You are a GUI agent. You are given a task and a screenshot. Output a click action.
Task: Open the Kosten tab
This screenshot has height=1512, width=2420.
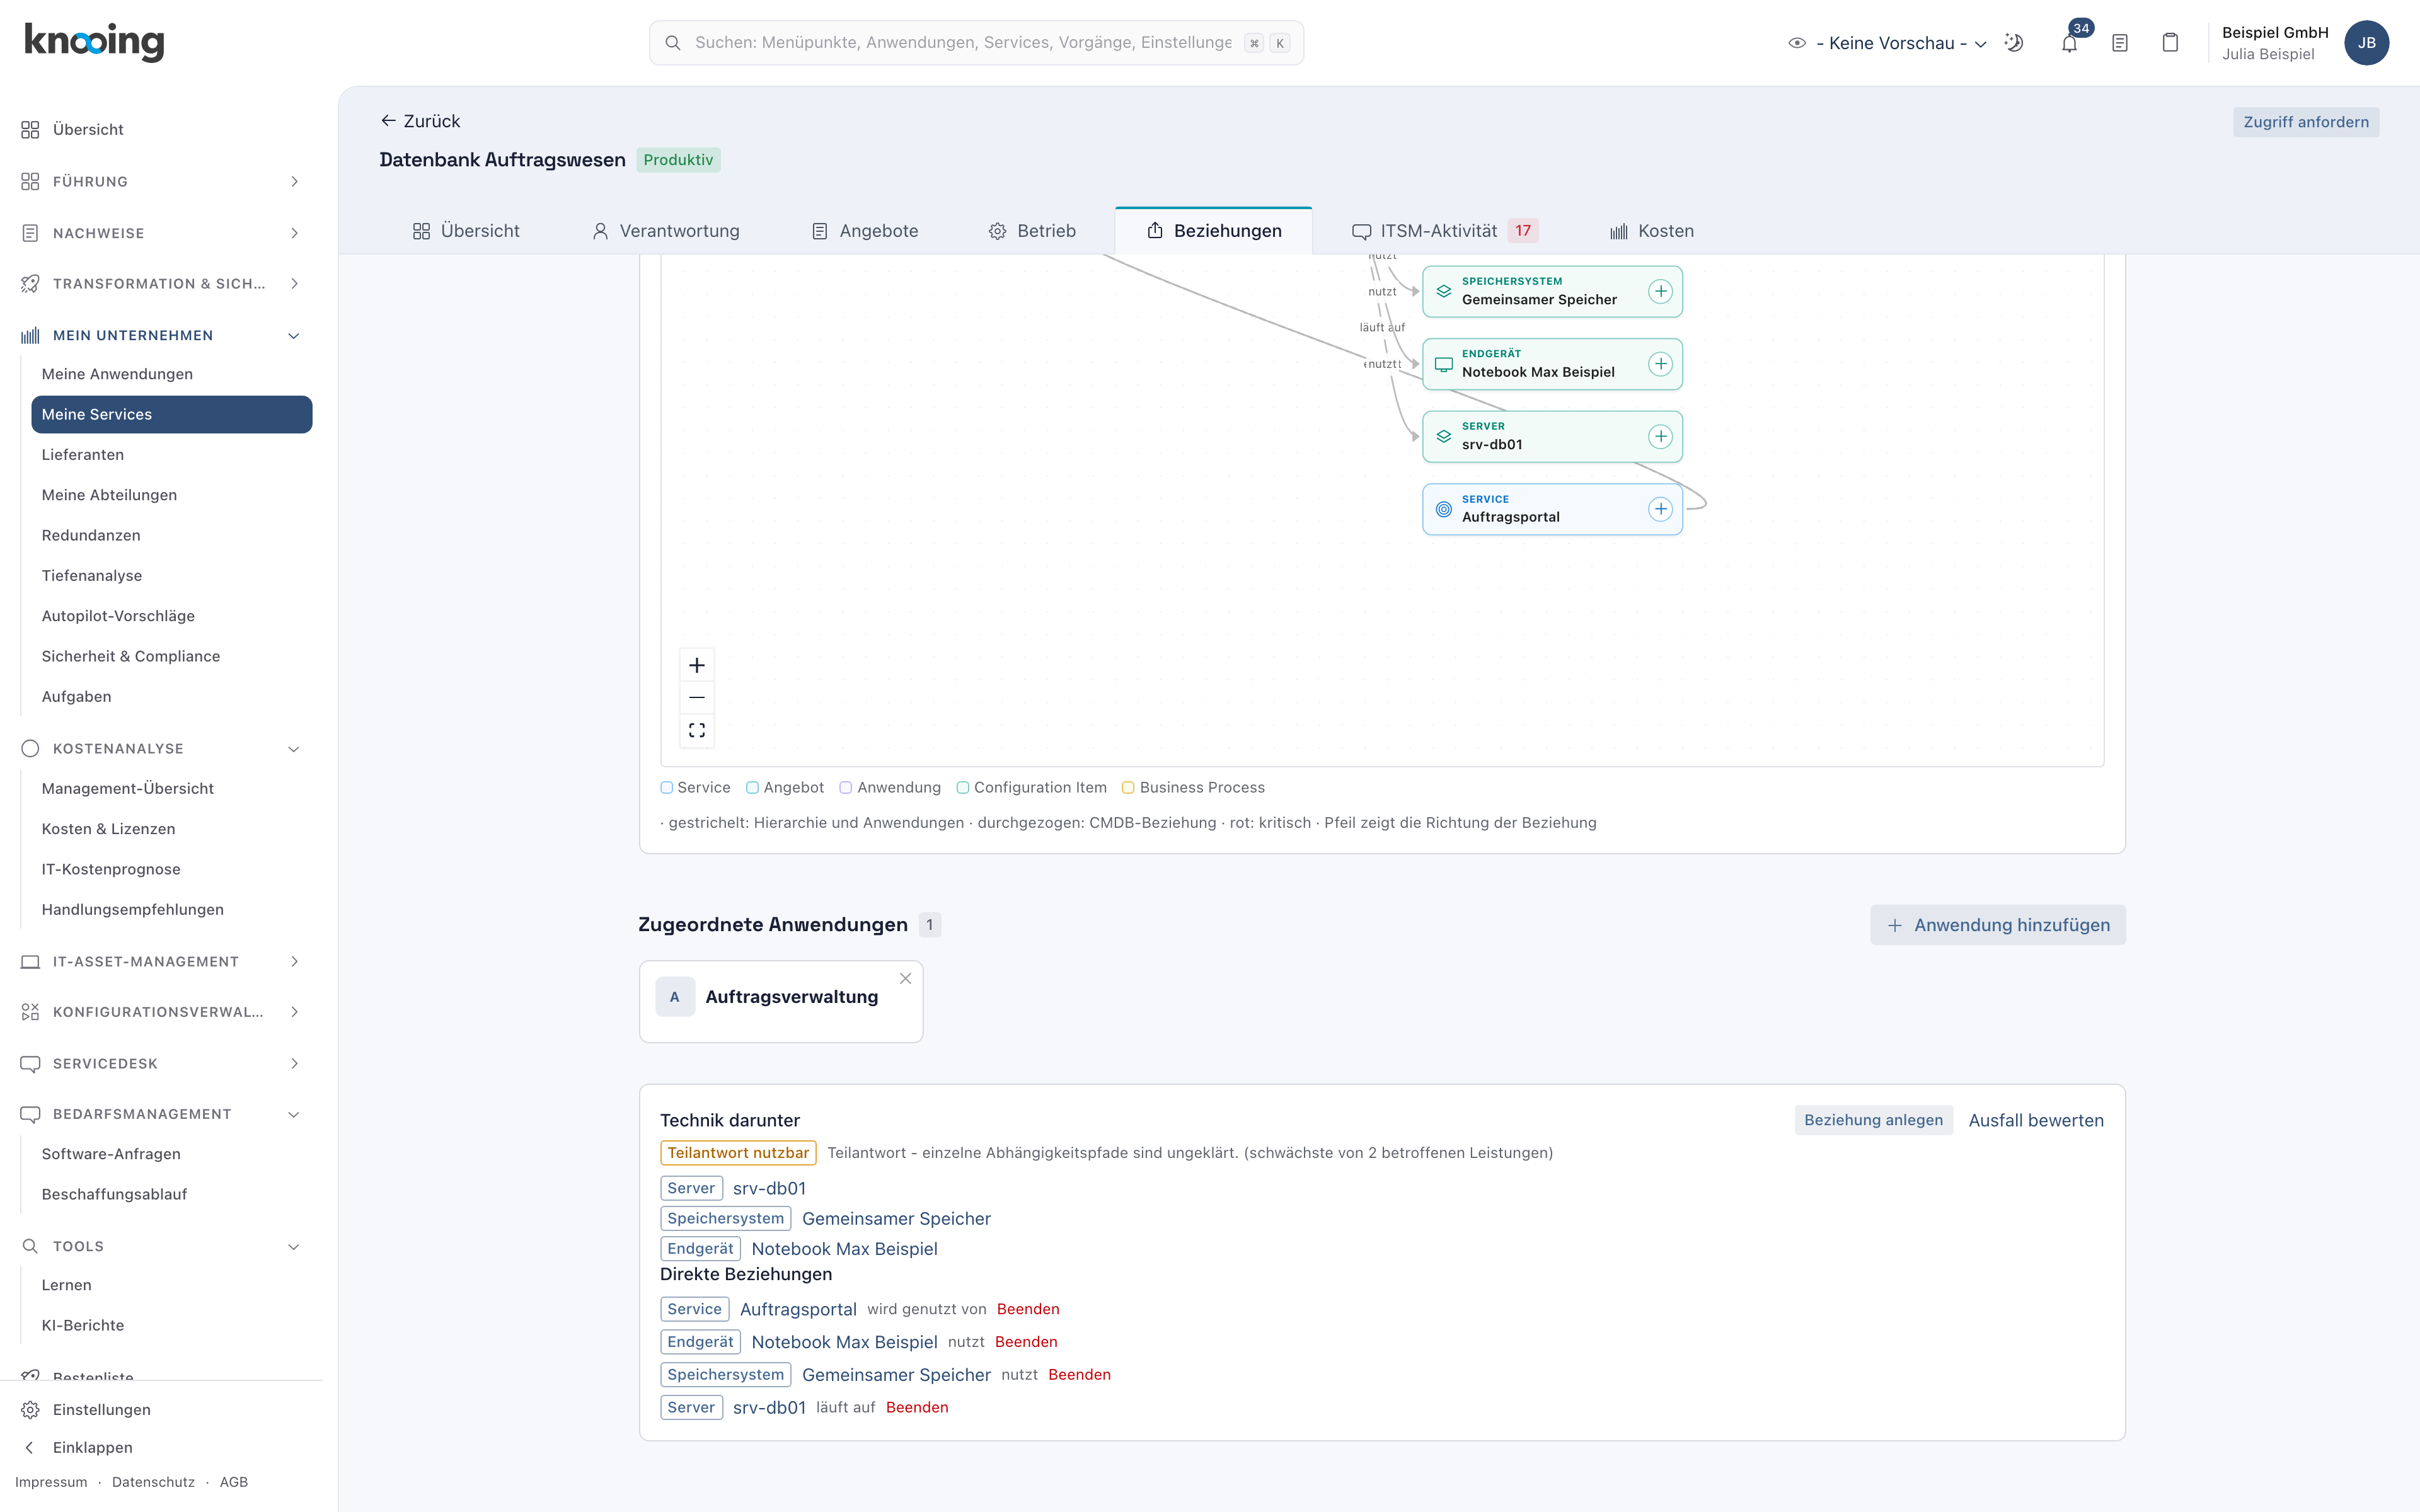tap(1652, 231)
